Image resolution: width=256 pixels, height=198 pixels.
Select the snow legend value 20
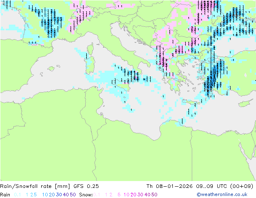pos(133,195)
